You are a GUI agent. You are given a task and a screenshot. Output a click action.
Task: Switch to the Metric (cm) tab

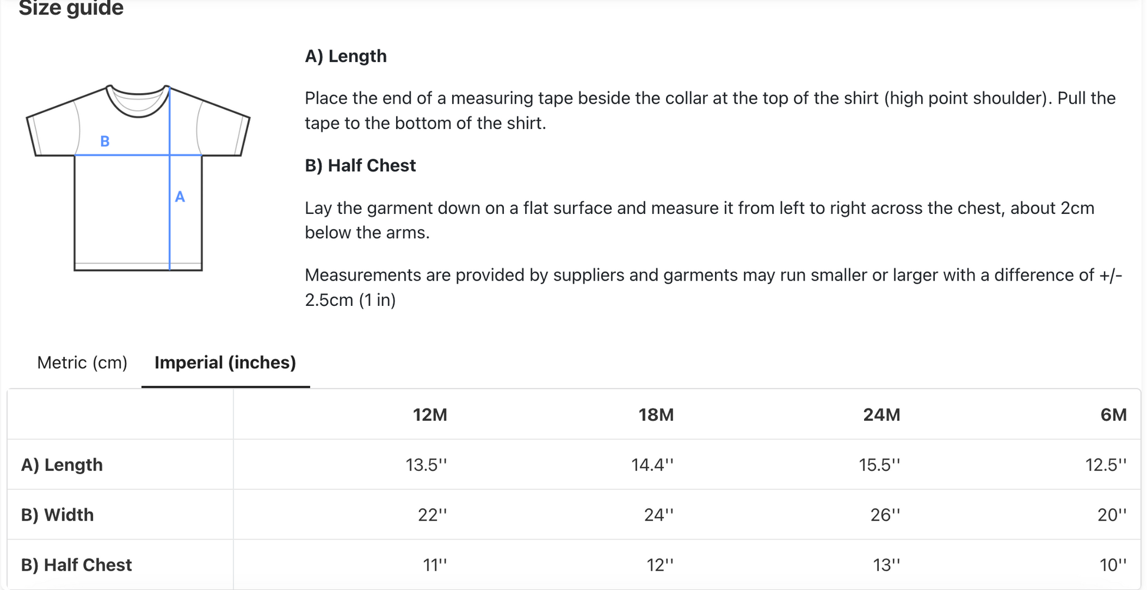point(82,362)
